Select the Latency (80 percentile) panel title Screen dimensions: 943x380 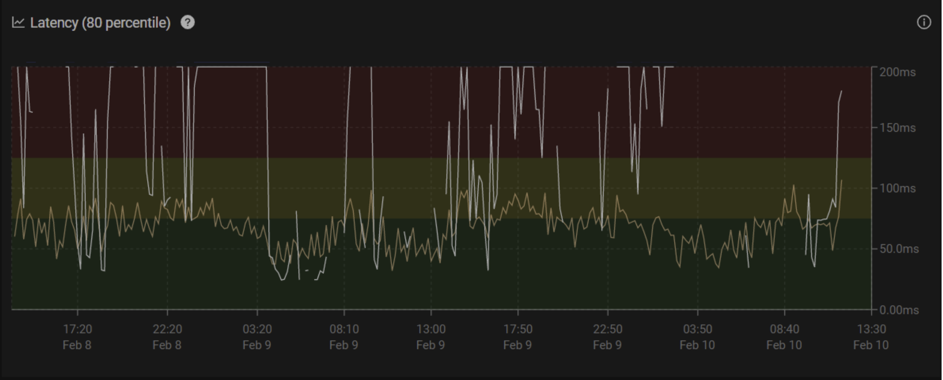(100, 23)
